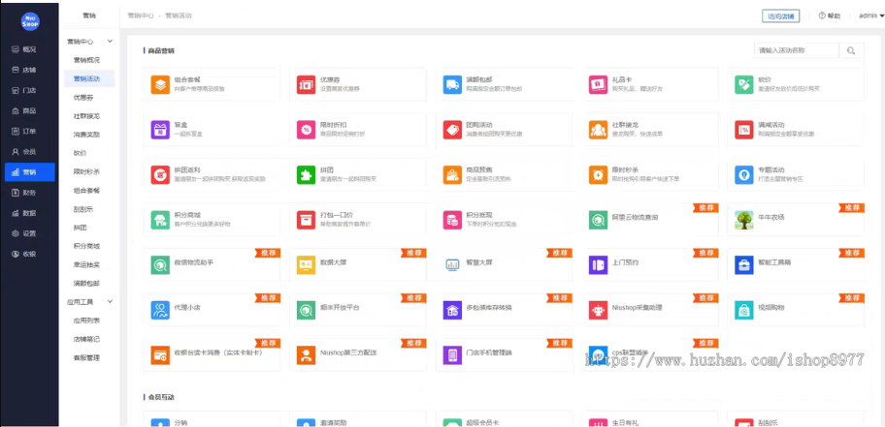Open the orange 商品预售 icon
The image size is (885, 427).
click(x=452, y=174)
